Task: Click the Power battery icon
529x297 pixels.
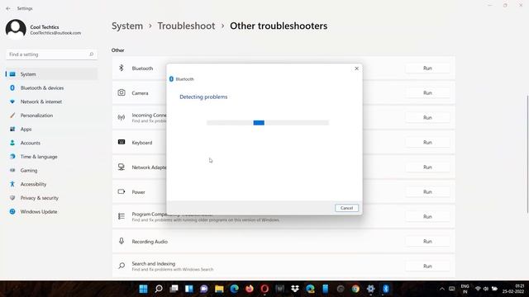Action: click(122, 191)
